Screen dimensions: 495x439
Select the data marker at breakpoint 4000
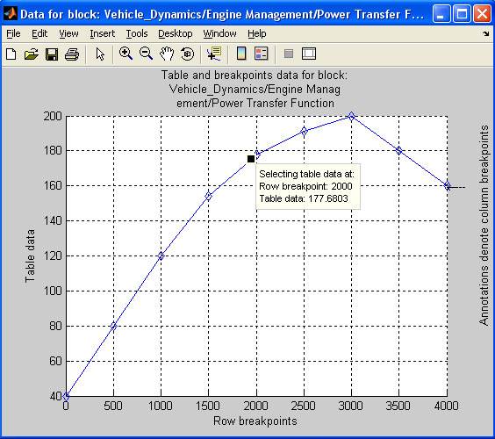pos(447,186)
